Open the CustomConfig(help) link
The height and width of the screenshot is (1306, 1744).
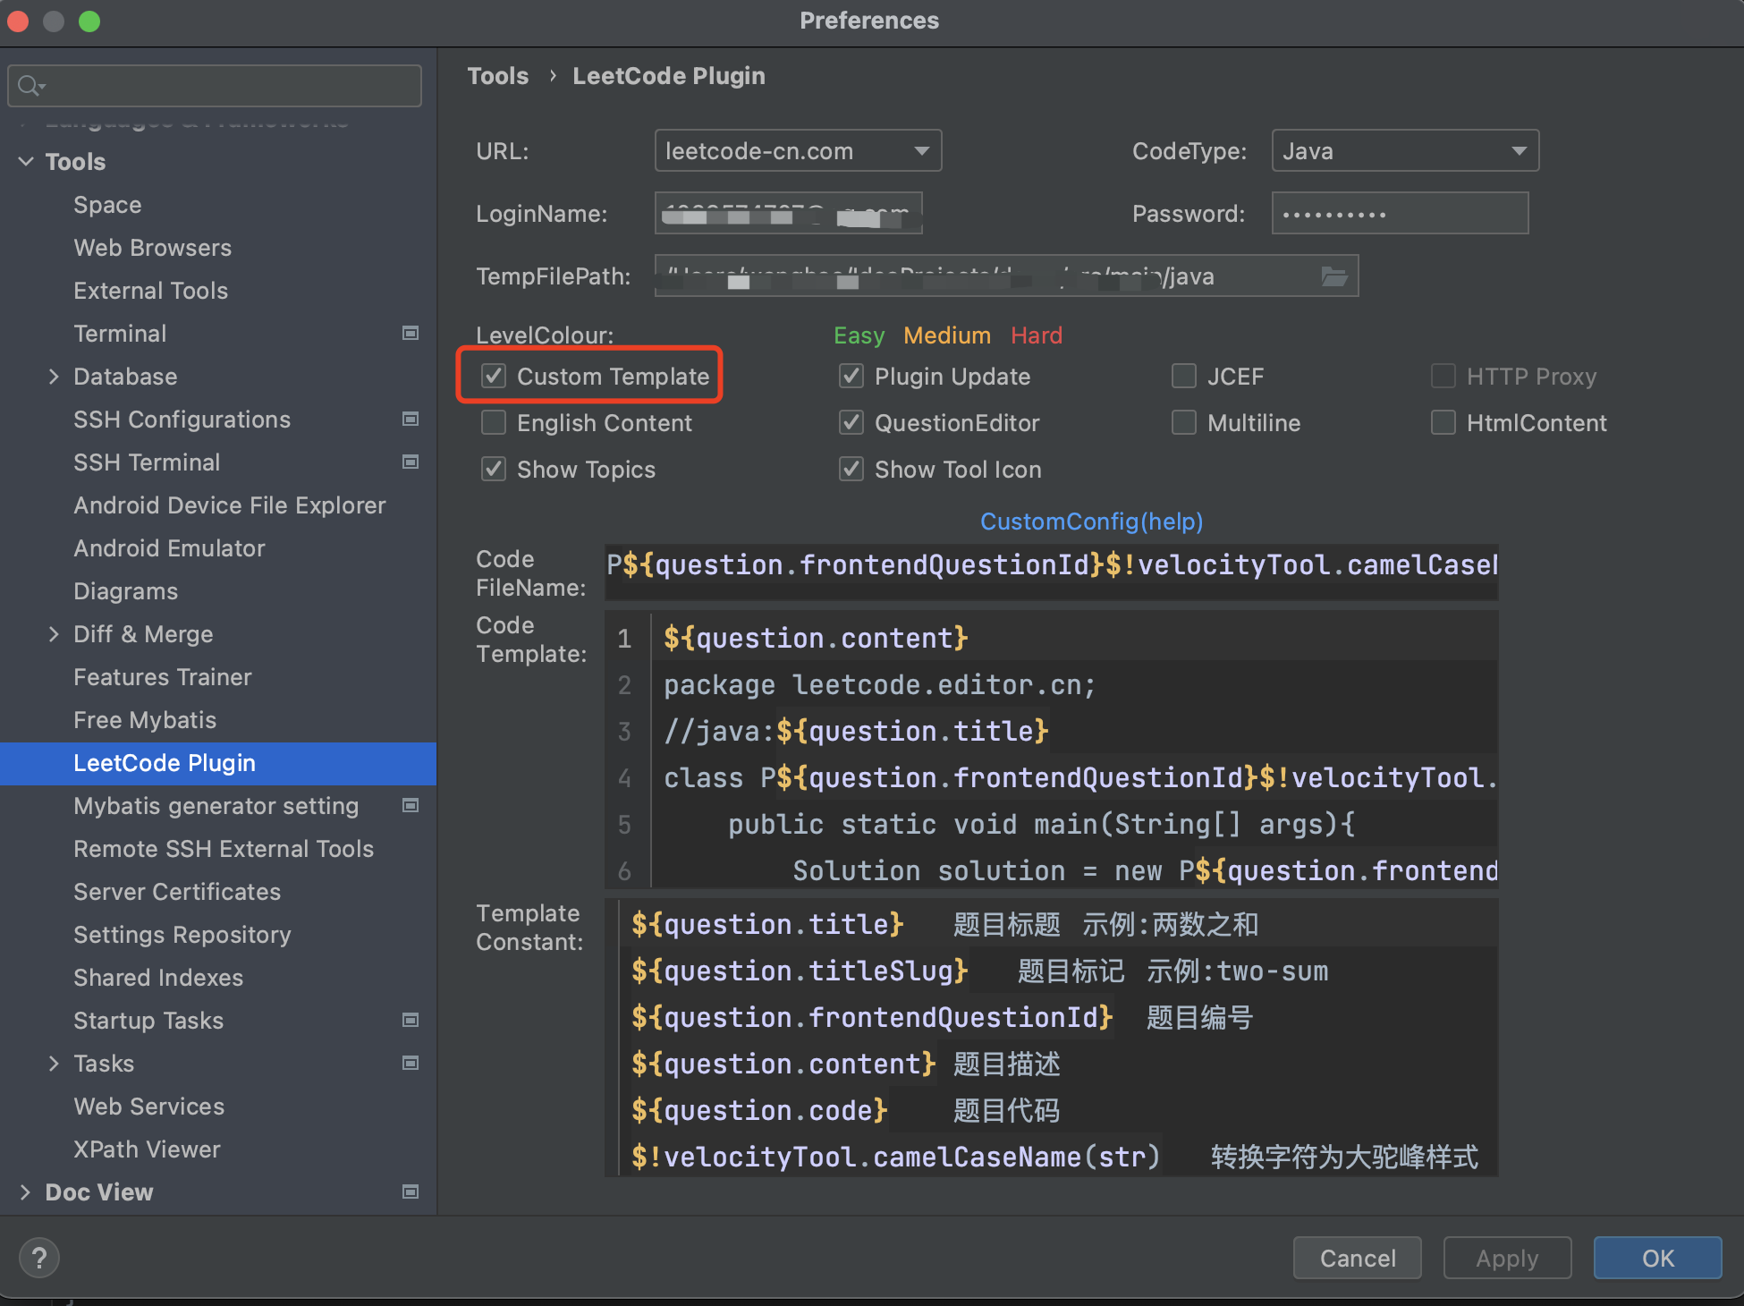pos(1091,522)
